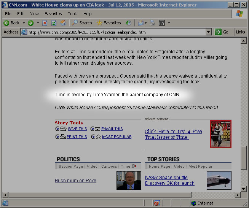This screenshot has height=208, width=249.
Task: Select the Top Stories Video tab
Action: (179, 167)
